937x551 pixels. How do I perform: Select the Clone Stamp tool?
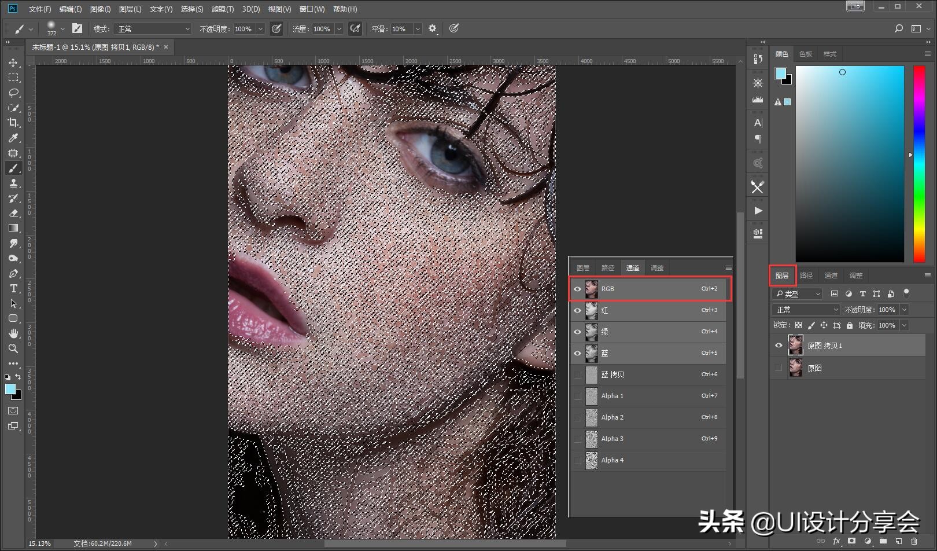13,183
